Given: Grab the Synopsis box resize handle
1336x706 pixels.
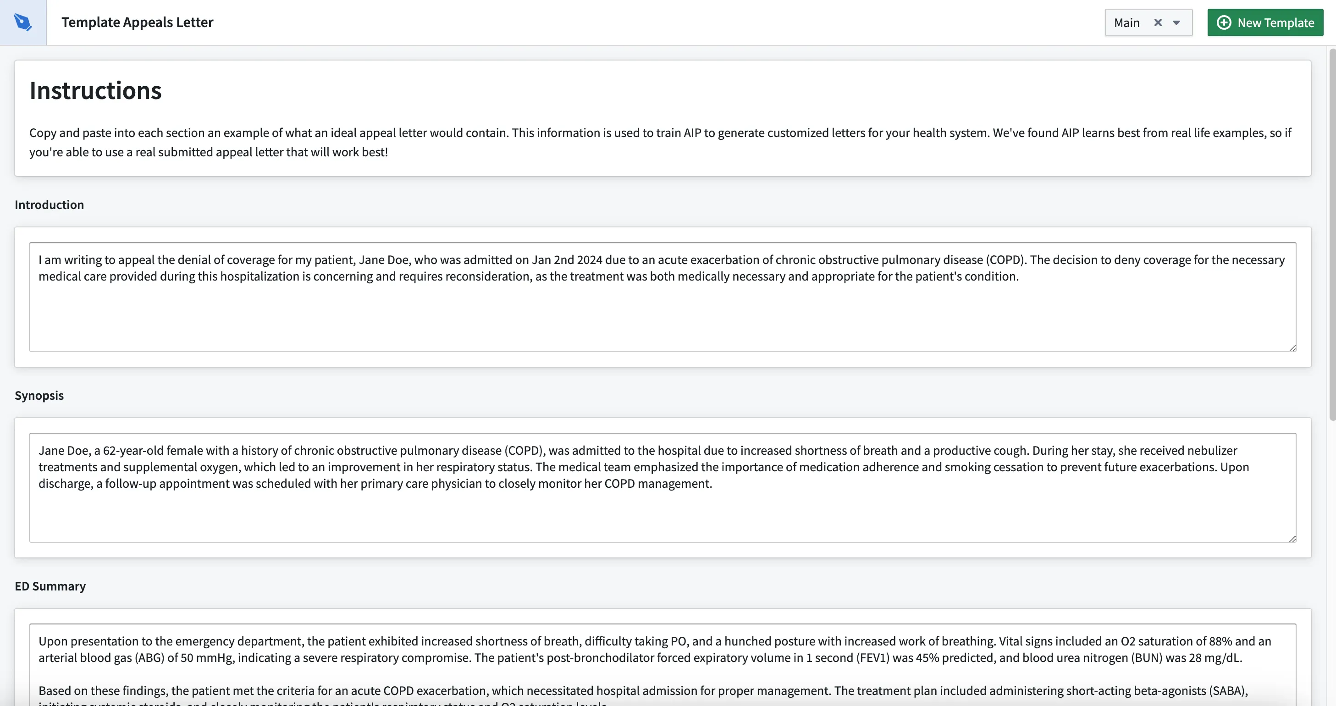Looking at the screenshot, I should click(1292, 539).
